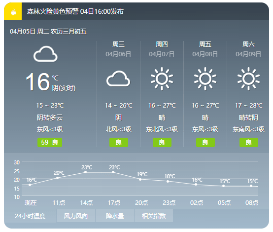Switch to the 风力风向 tab
Viewport: 273px width, 232px height.
click(x=76, y=216)
